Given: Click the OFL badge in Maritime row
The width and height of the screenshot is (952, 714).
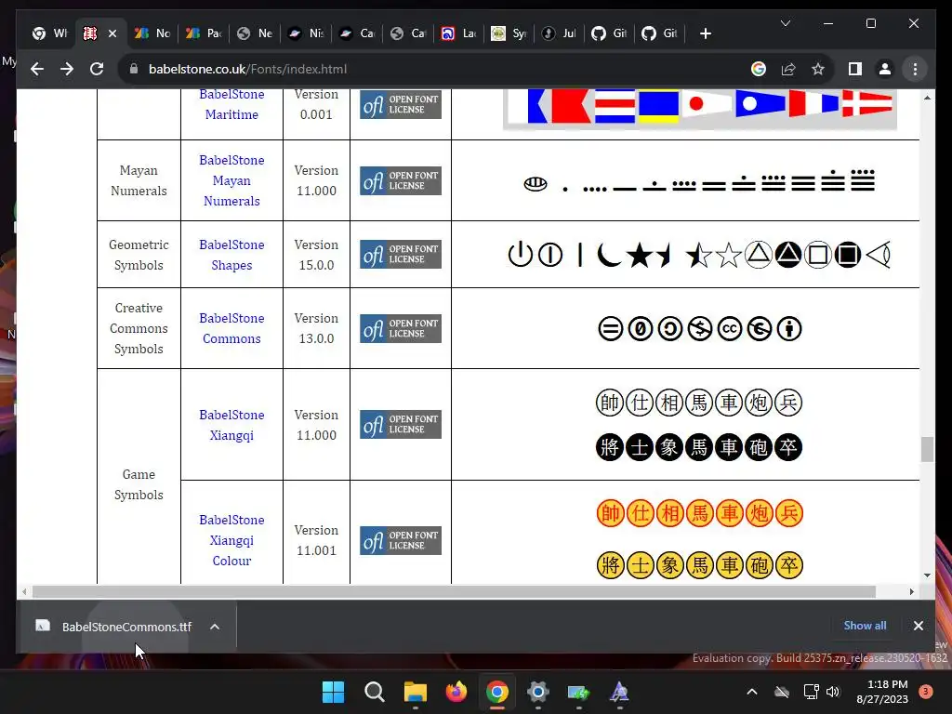Looking at the screenshot, I should [x=400, y=104].
